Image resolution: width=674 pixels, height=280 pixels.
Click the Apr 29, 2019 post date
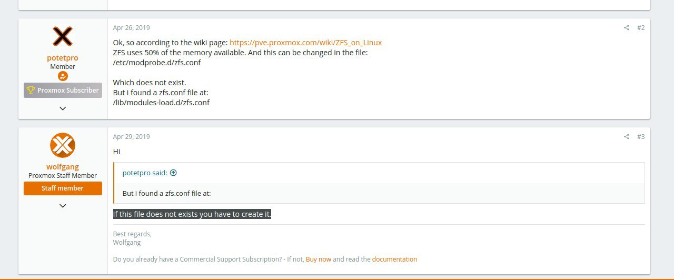(x=131, y=137)
